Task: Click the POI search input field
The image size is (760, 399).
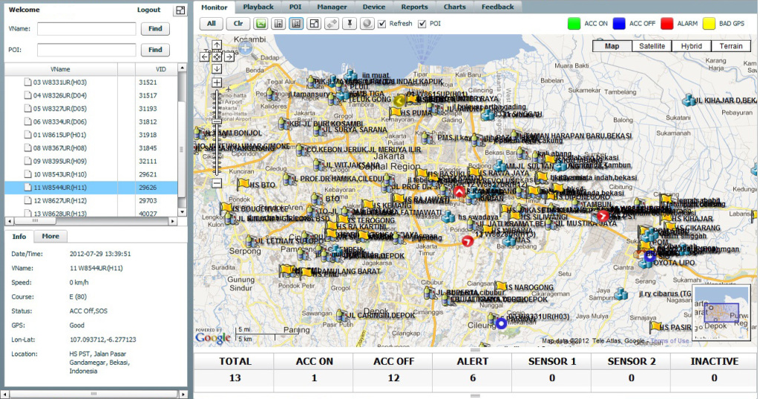Action: (x=86, y=50)
